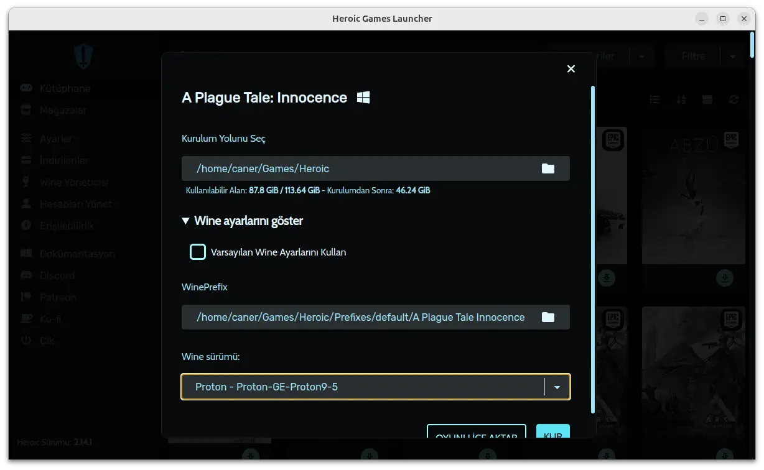Switch to list view layout icon
764x470 pixels.
click(655, 99)
